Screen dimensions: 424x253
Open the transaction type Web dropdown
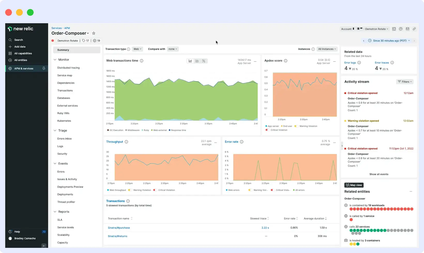click(x=137, y=49)
